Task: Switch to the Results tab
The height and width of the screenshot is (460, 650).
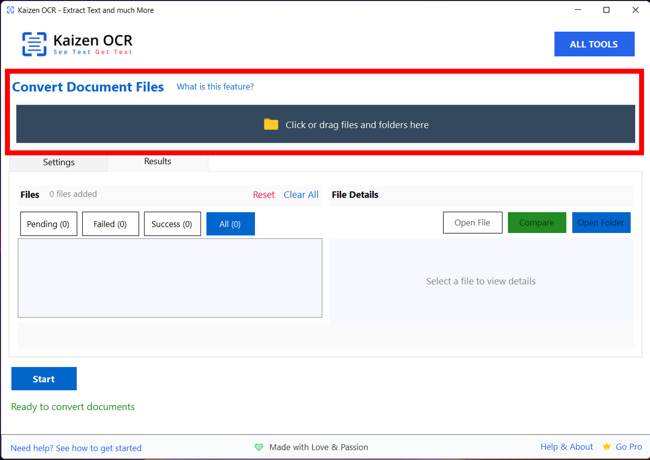Action: point(157,161)
